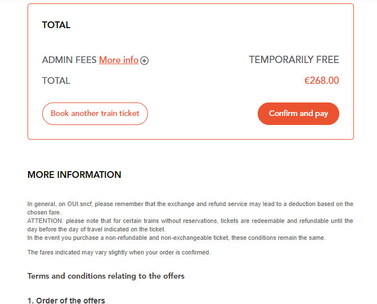Click the word 'deduction' in the first paragraph
Viewport: 377px width, 304px height.
point(302,204)
